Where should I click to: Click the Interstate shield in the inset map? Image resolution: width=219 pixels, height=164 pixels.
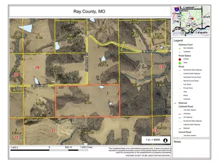click(177, 9)
